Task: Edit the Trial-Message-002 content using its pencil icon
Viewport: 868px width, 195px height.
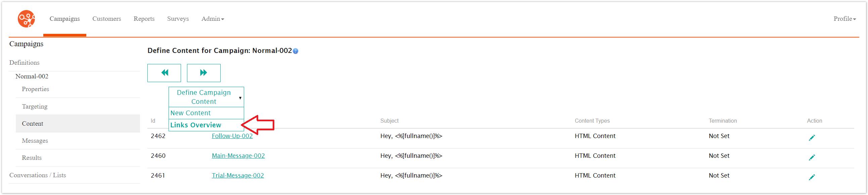Action: (x=812, y=177)
